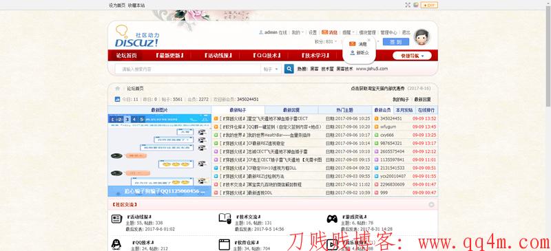Click the hot search term 技术屋

tap(328, 69)
